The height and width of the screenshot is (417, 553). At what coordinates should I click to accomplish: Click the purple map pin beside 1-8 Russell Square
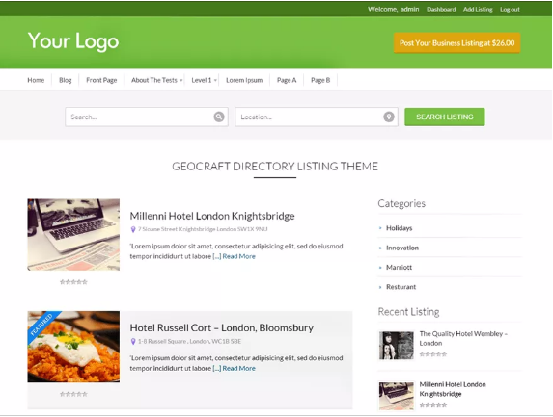tap(133, 341)
